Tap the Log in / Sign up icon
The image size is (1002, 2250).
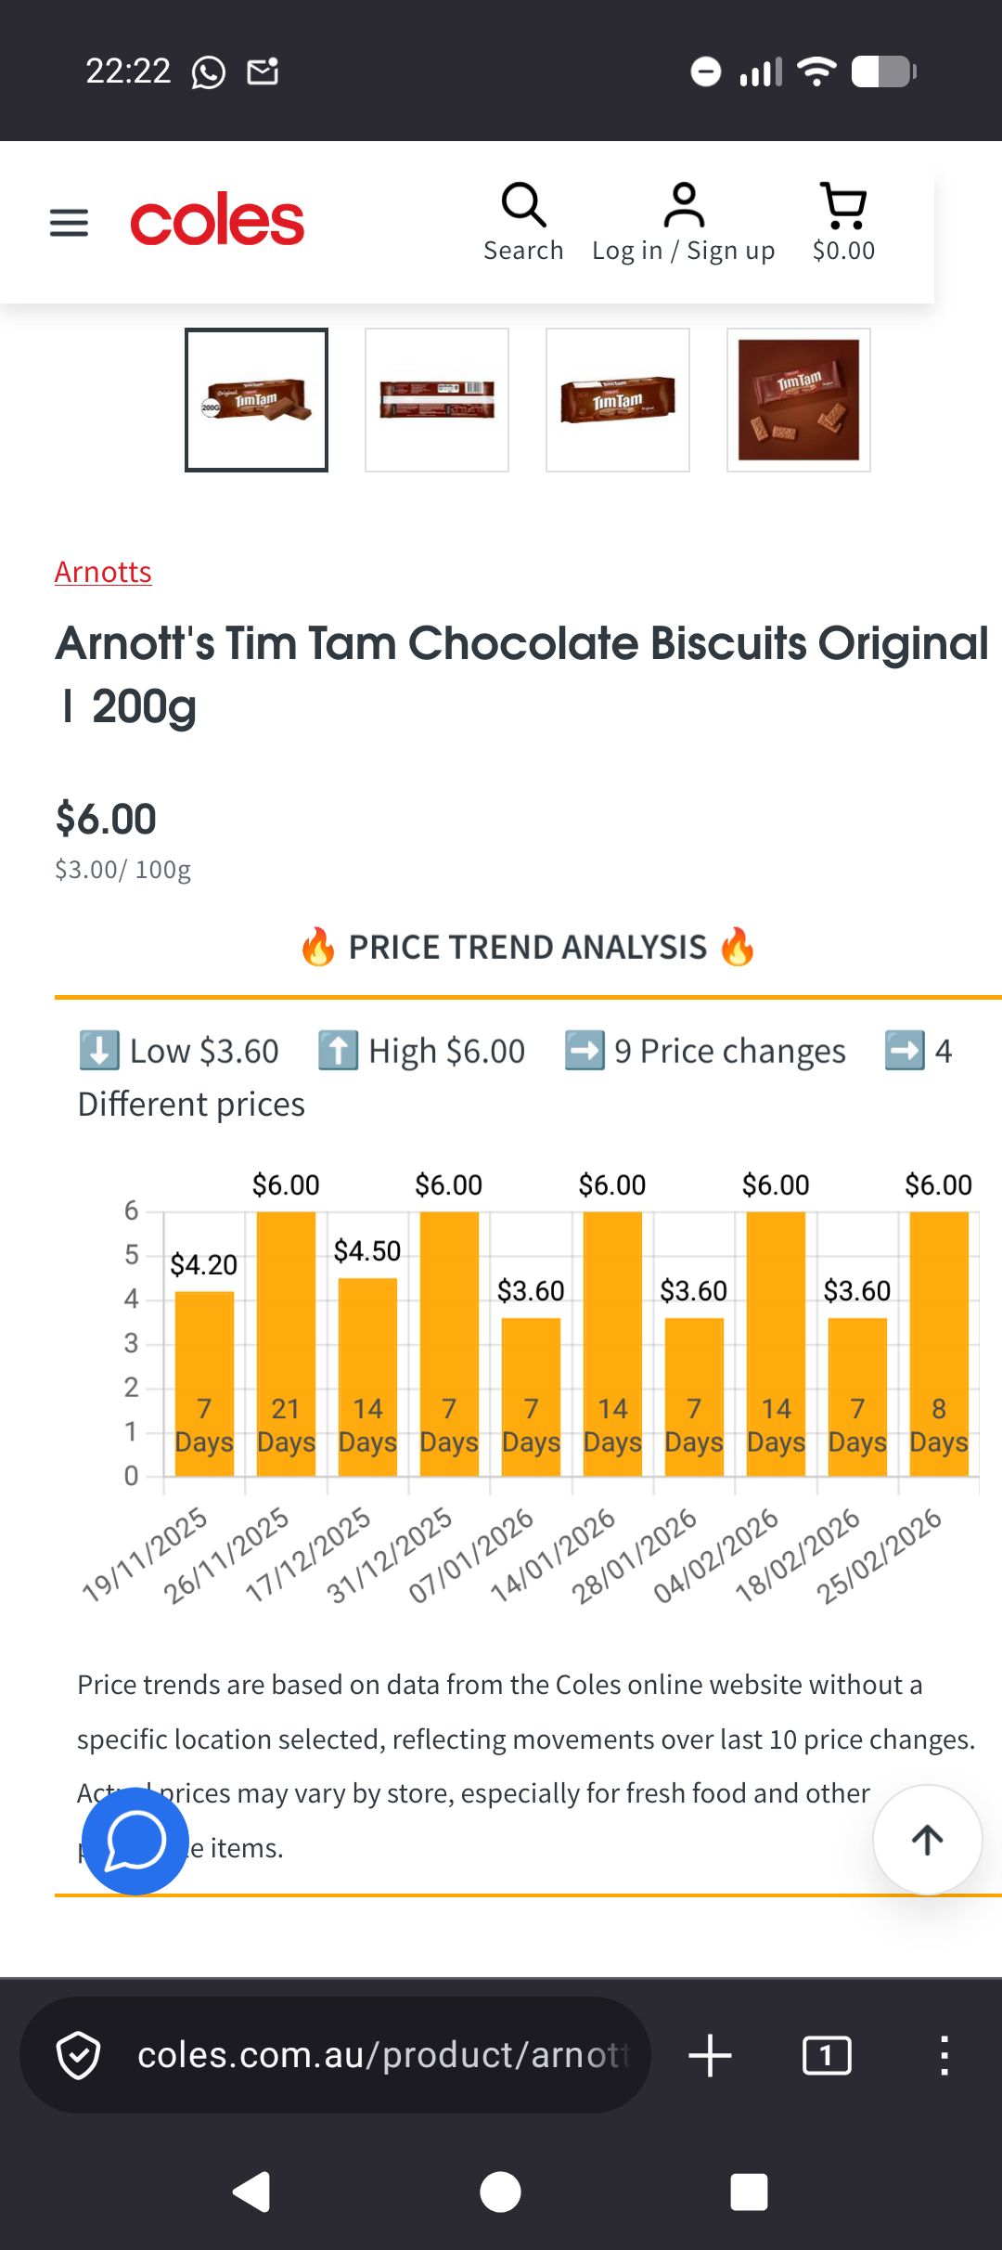684,223
